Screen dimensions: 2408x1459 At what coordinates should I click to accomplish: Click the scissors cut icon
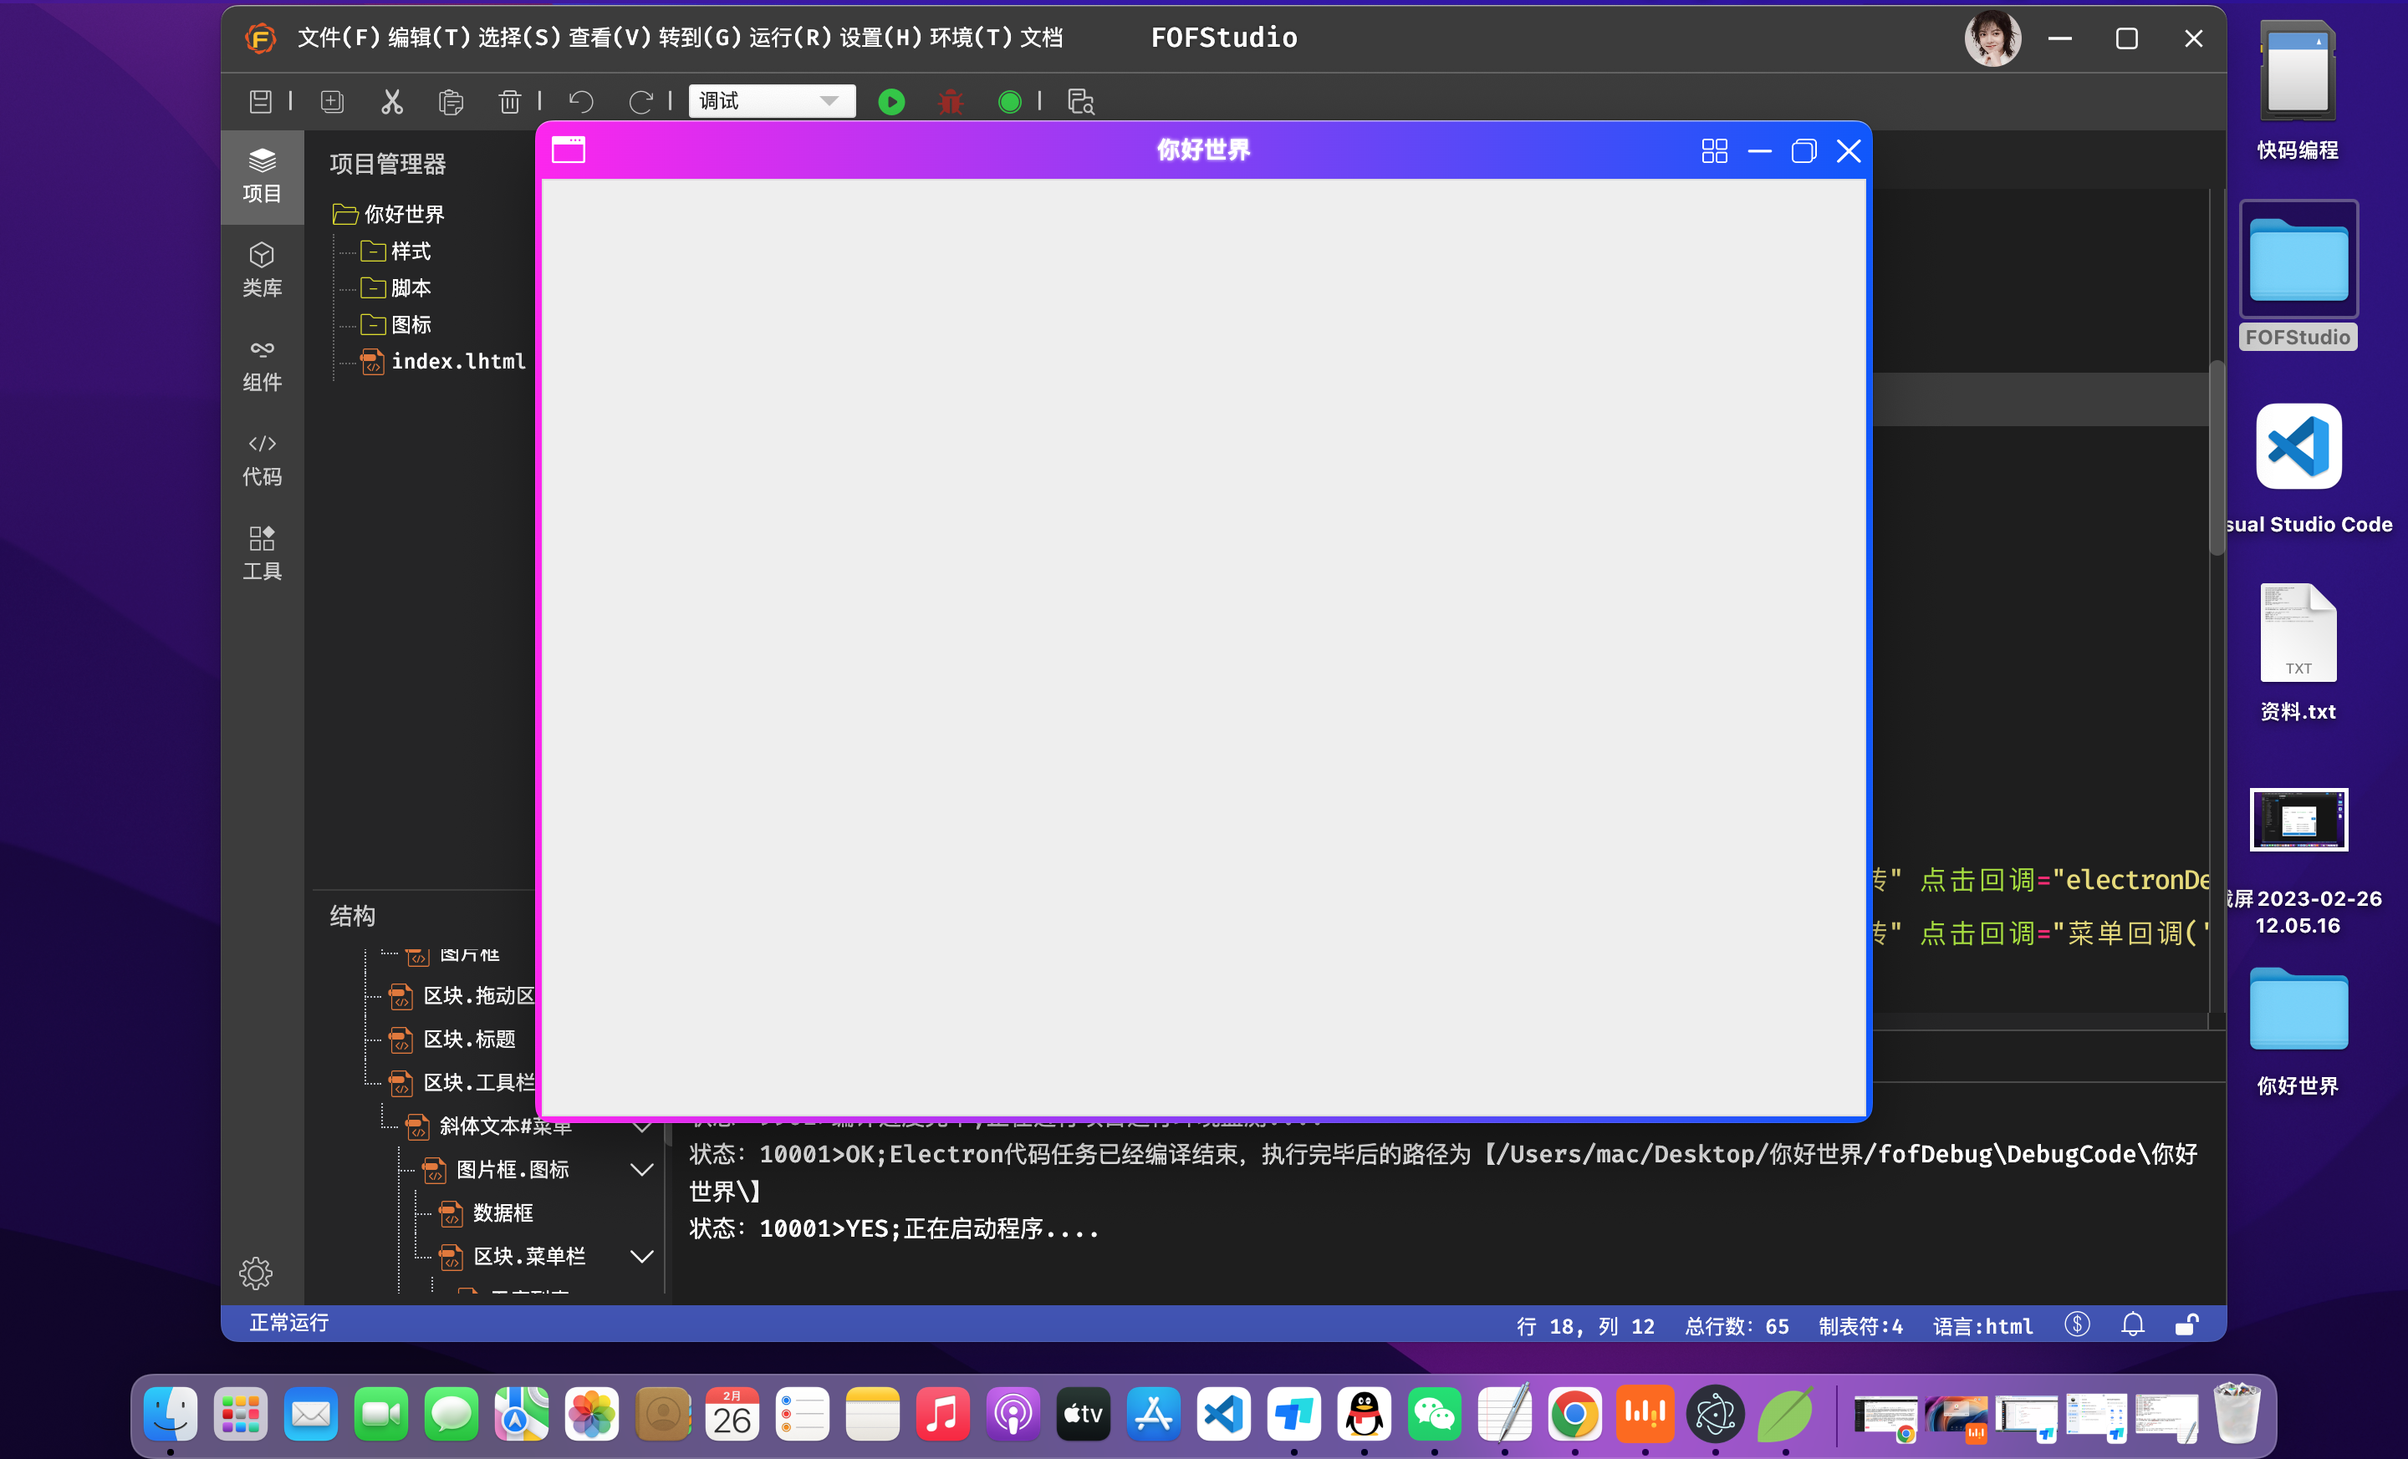click(x=392, y=100)
